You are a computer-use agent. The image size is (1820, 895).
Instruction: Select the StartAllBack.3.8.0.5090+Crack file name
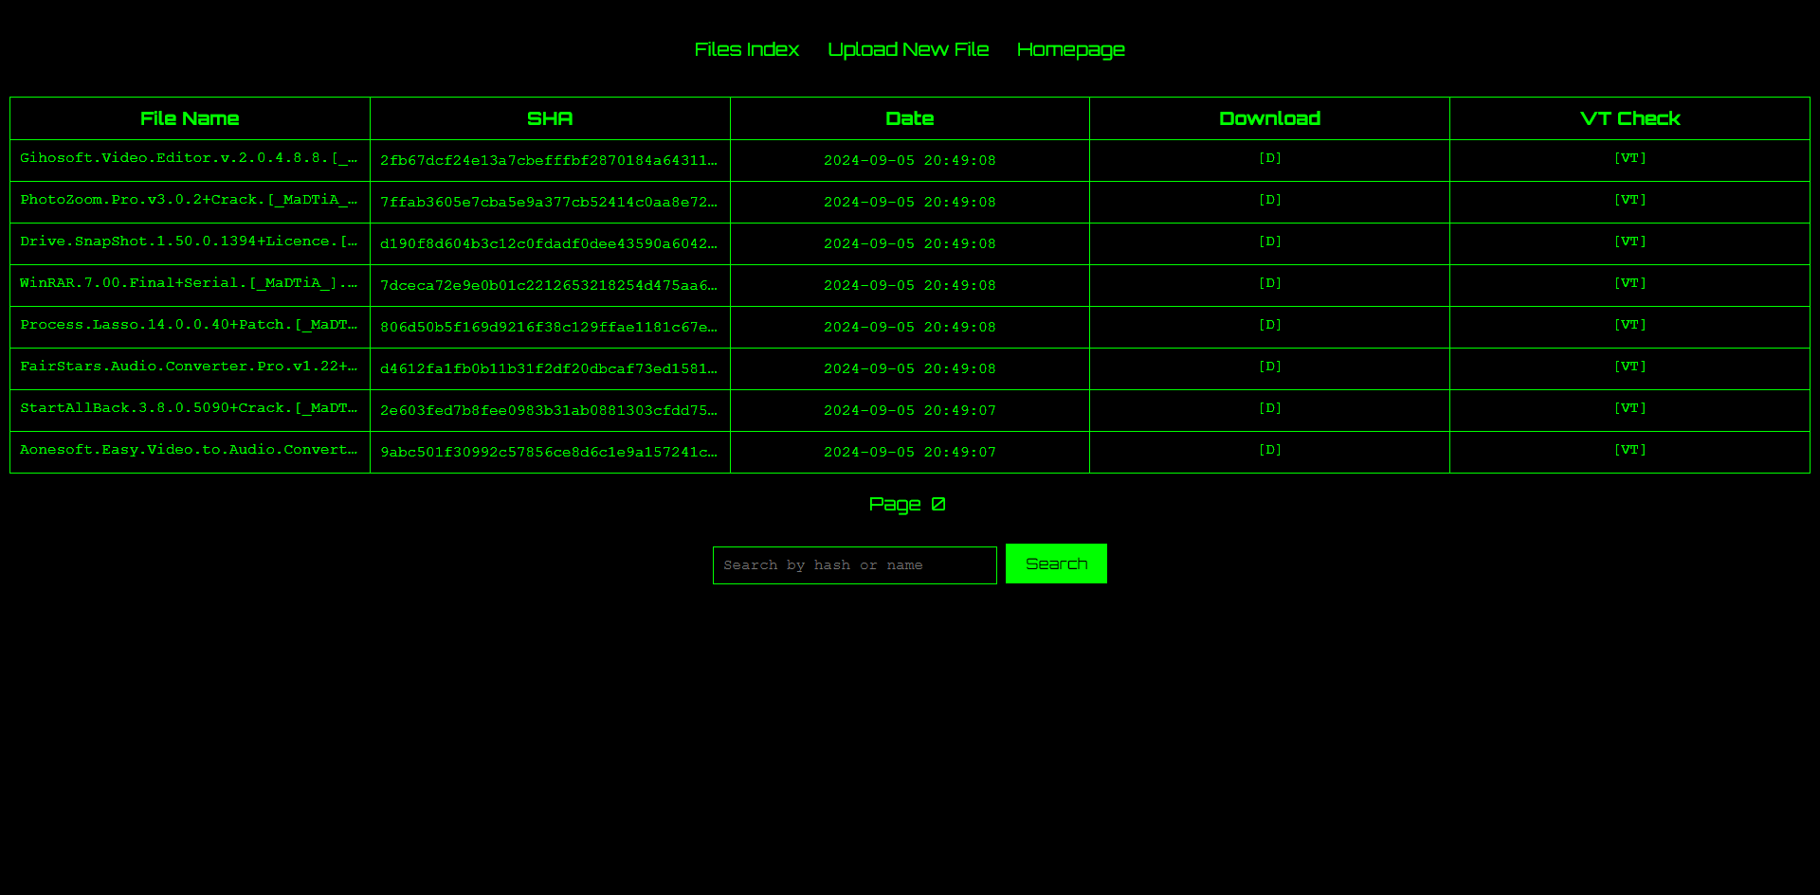point(189,408)
